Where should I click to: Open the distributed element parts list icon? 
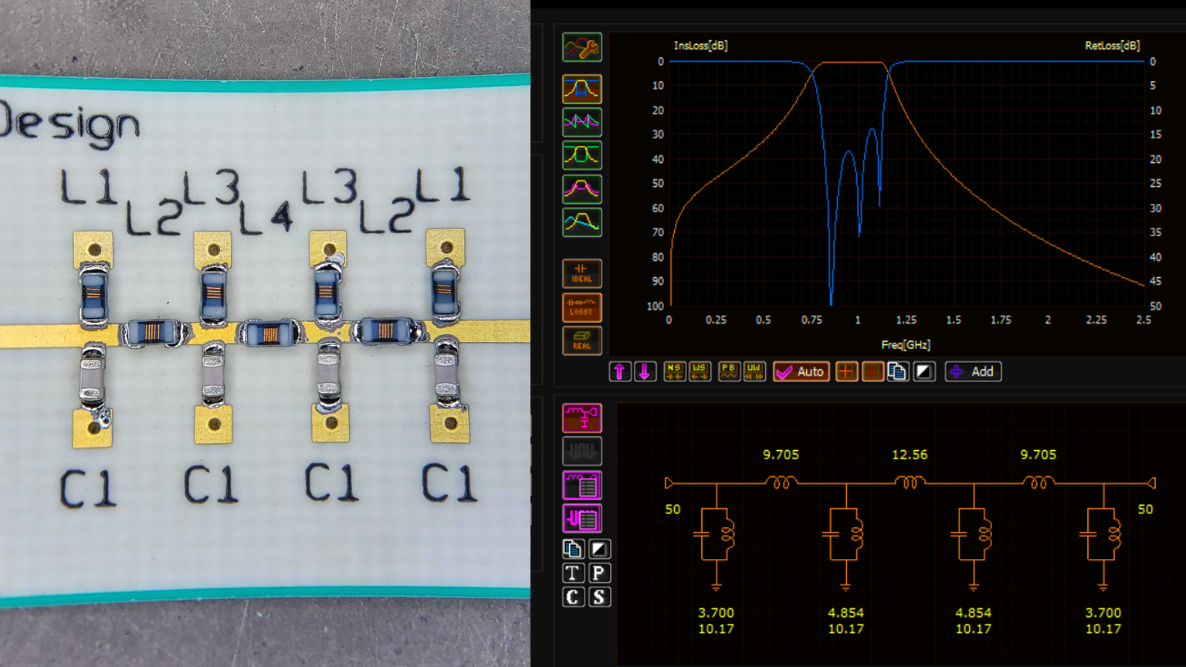click(x=582, y=519)
